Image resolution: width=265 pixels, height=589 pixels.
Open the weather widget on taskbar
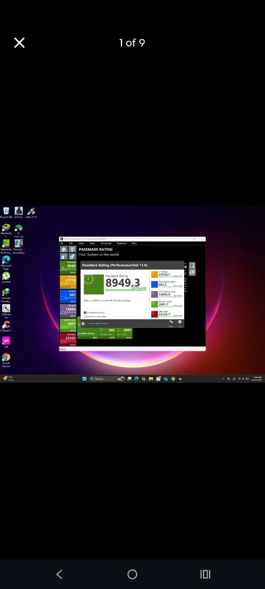click(8, 379)
